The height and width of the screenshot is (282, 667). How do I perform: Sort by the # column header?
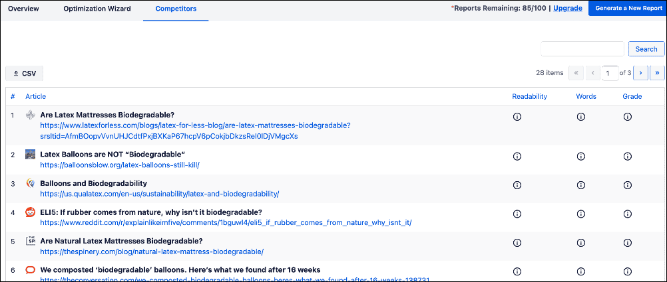point(13,96)
